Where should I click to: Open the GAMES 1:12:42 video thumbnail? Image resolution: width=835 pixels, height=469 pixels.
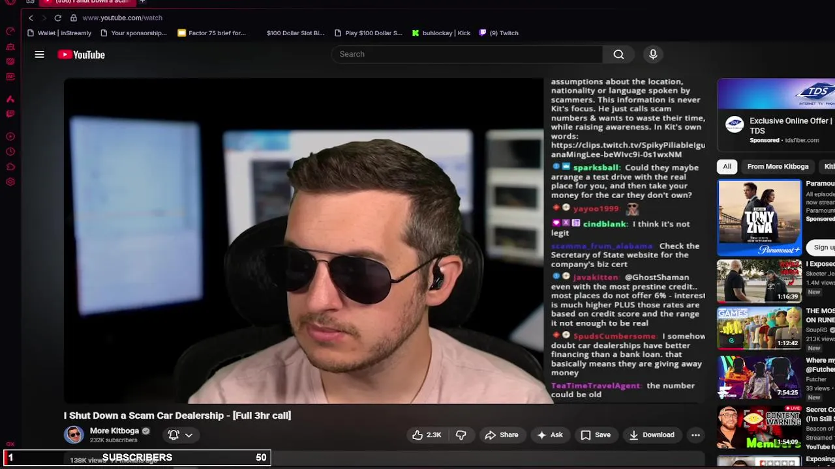tap(759, 329)
